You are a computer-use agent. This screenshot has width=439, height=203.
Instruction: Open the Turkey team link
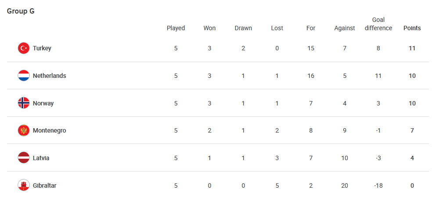[x=42, y=48]
